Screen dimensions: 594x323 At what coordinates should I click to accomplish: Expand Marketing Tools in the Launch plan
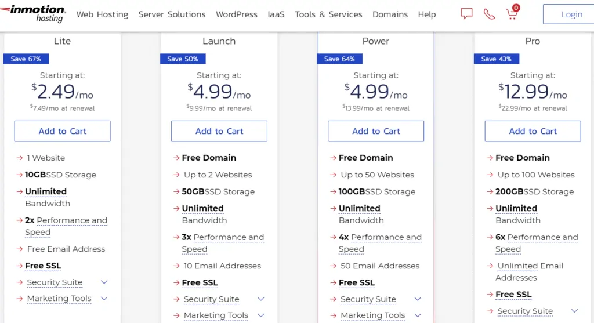pyautogui.click(x=260, y=315)
